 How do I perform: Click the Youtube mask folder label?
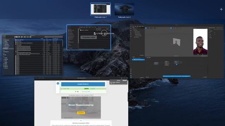tap(89, 37)
